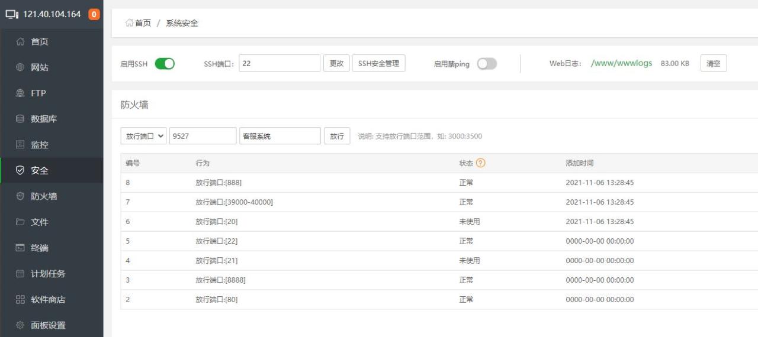
Task: Click the 放行端口:[22] row text
Action: pos(217,241)
